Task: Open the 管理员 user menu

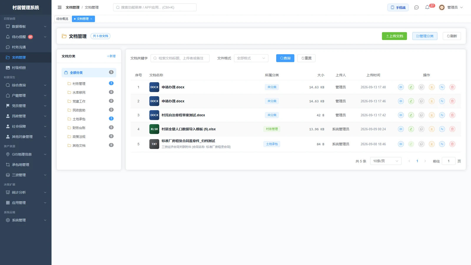Action: [x=451, y=7]
